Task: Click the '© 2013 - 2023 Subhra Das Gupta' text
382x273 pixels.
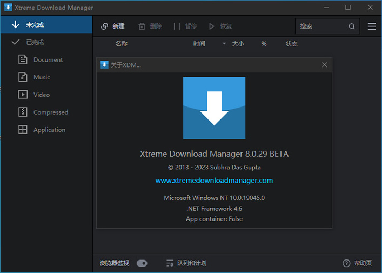Action: click(x=214, y=167)
